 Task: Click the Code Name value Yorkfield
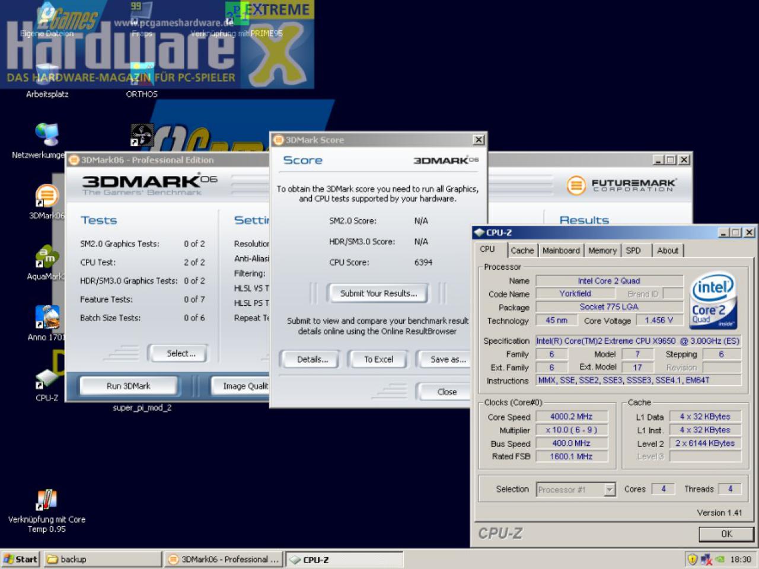coord(575,293)
